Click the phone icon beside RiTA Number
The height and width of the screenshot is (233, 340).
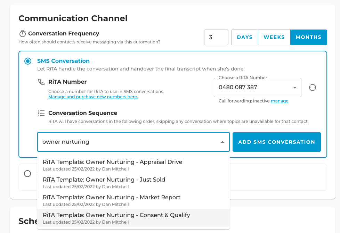(x=41, y=82)
